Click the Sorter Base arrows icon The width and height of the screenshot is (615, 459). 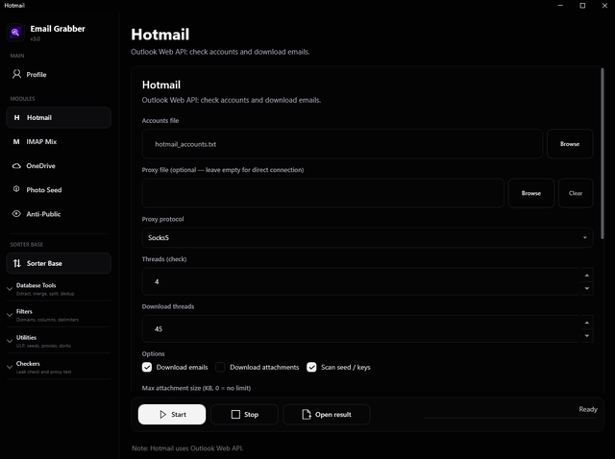click(17, 263)
